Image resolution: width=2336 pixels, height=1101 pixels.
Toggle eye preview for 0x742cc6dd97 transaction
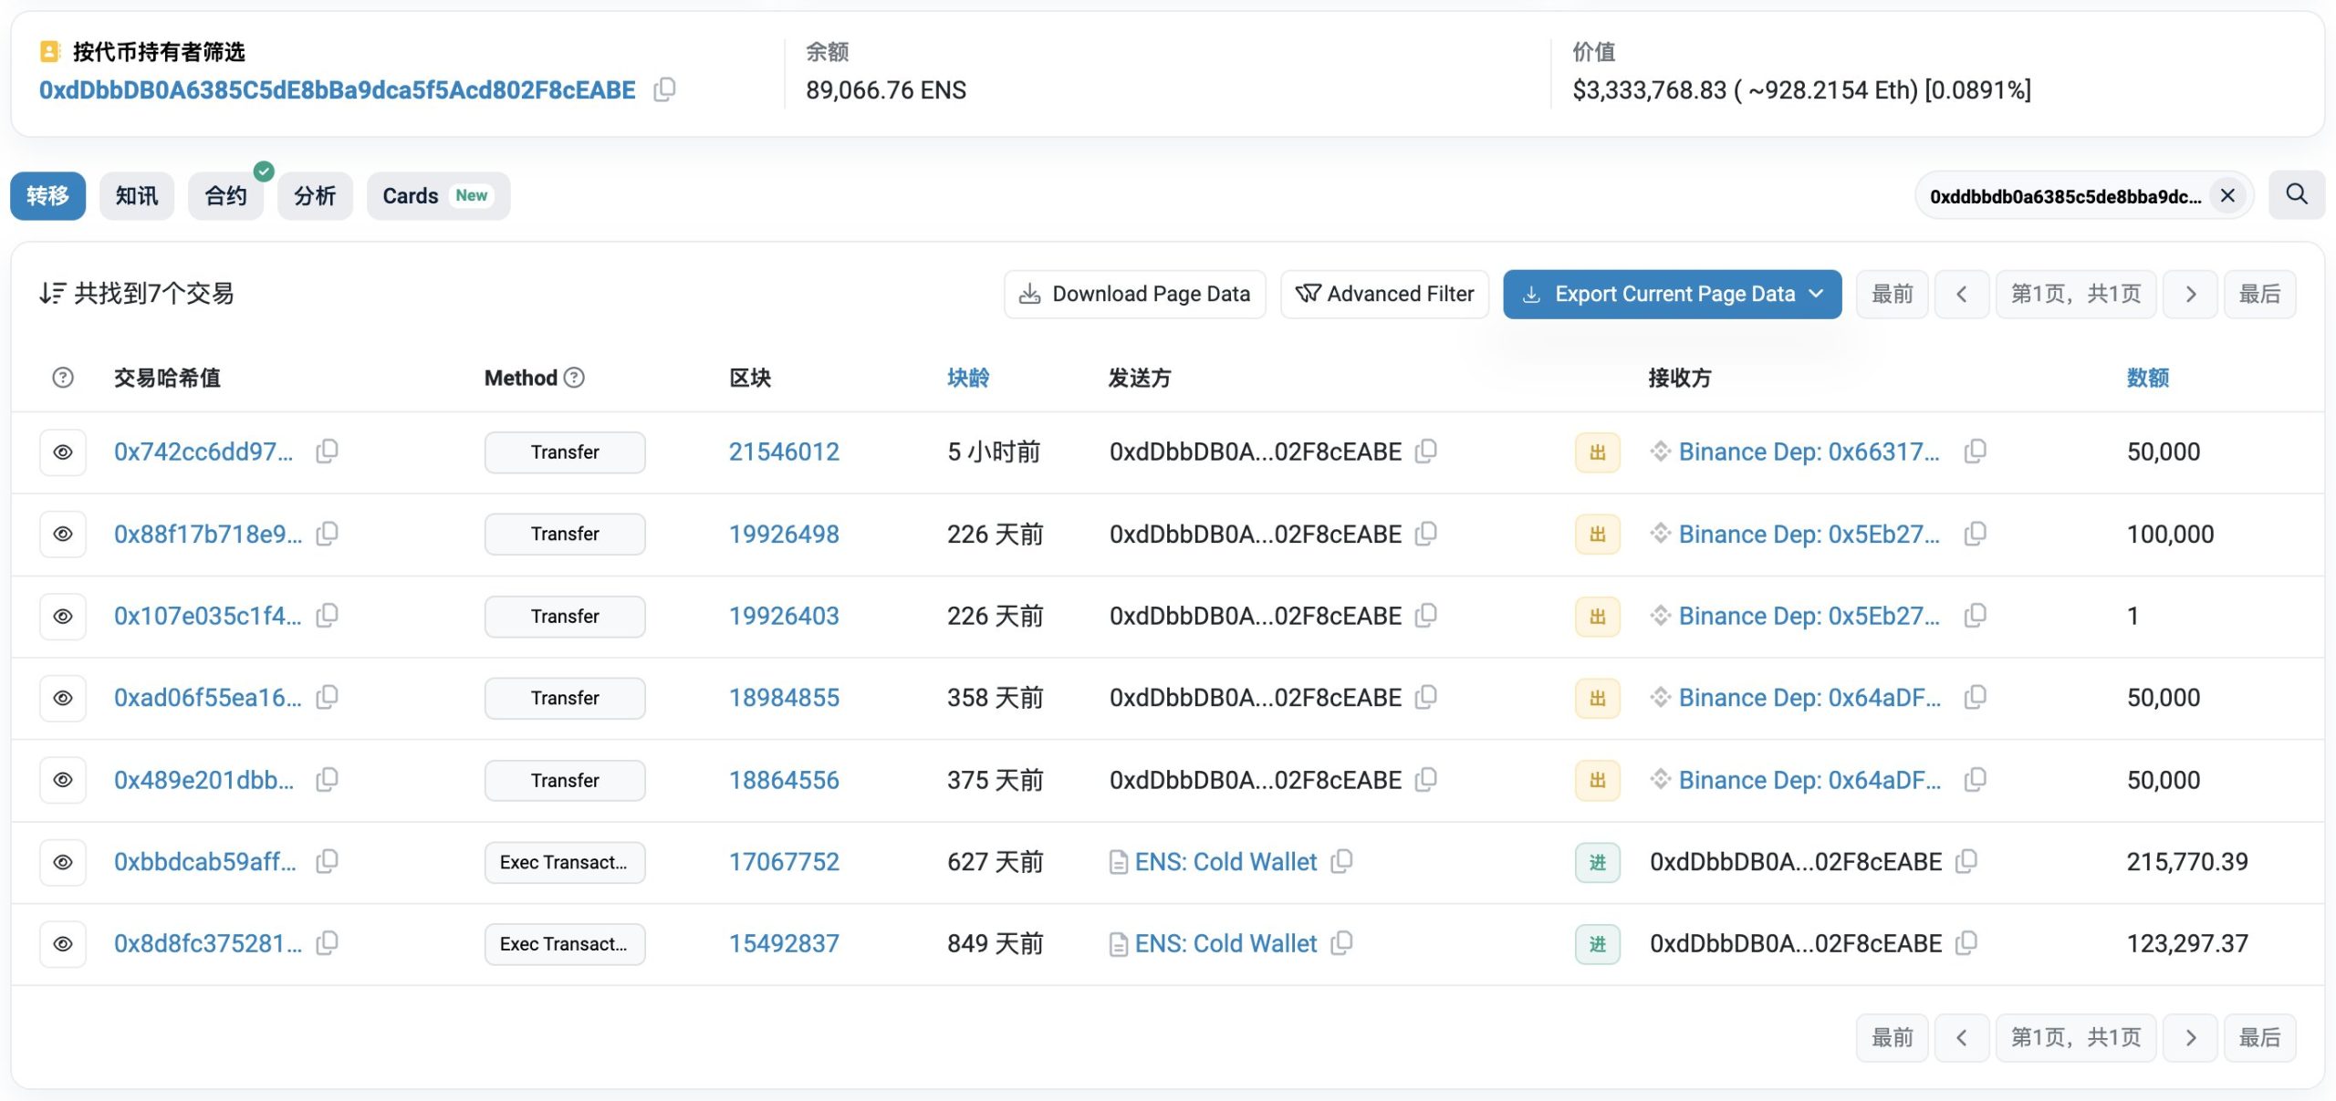pyautogui.click(x=63, y=452)
